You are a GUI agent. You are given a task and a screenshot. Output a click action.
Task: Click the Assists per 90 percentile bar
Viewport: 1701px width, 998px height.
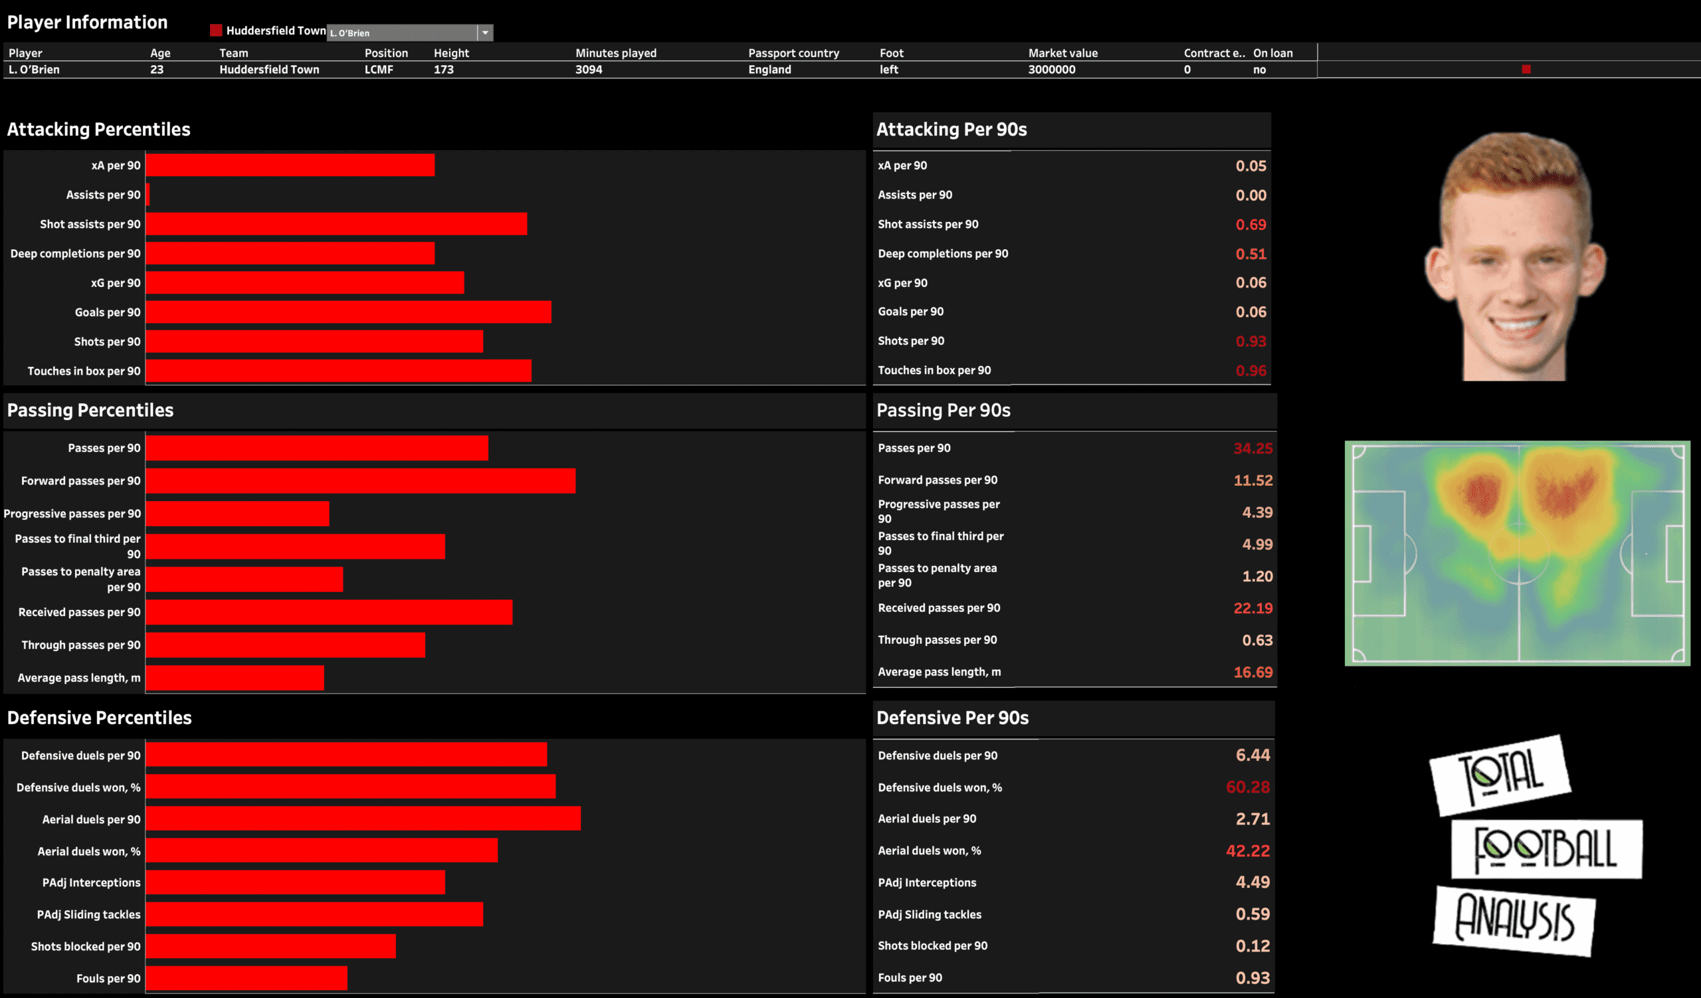pos(148,194)
